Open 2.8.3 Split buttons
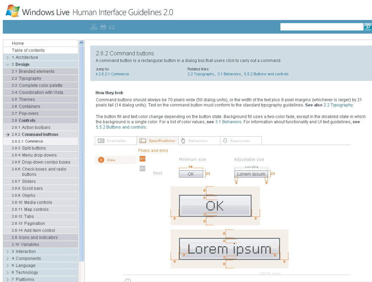Image resolution: width=372 pixels, height=282 pixels. [x=41, y=148]
